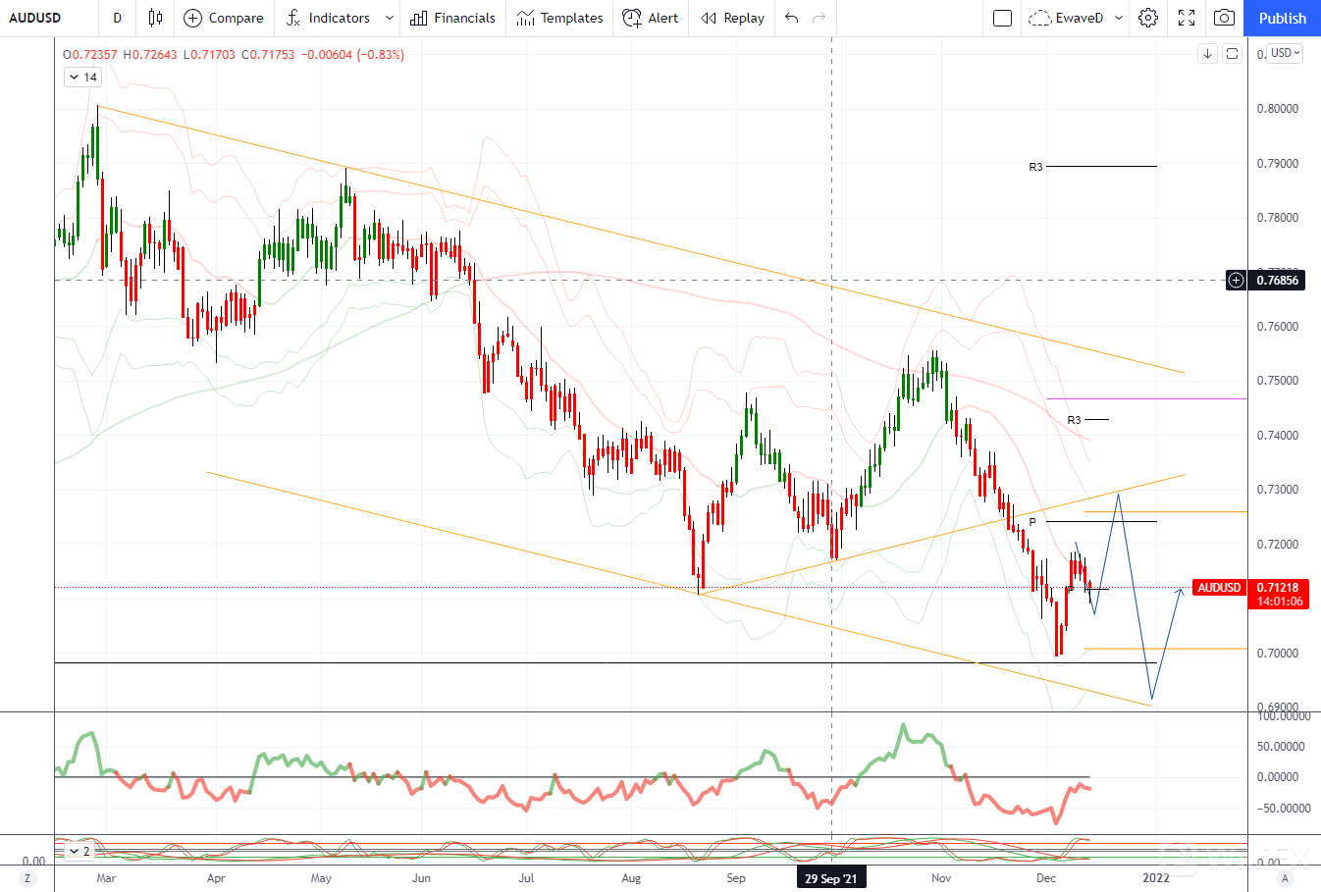Open the USD currency dropdown

[x=1285, y=53]
